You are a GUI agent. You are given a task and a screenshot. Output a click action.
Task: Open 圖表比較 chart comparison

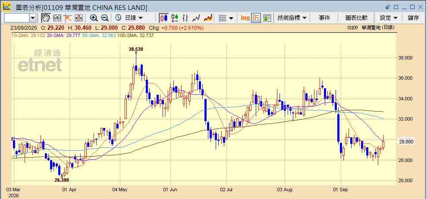point(356,18)
